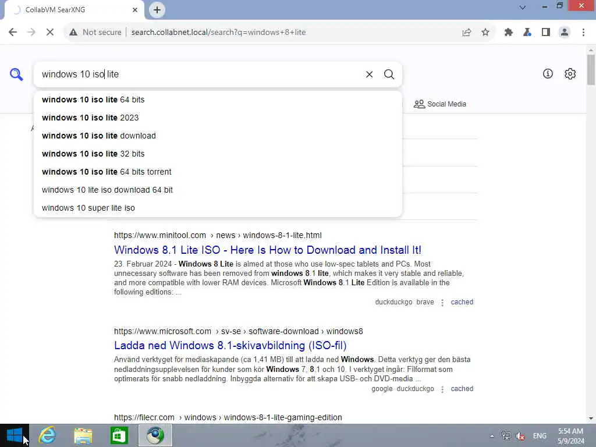The width and height of the screenshot is (596, 447).
Task: Choose 'windows 10 lite iso download 64 bit'
Action: 218,190
